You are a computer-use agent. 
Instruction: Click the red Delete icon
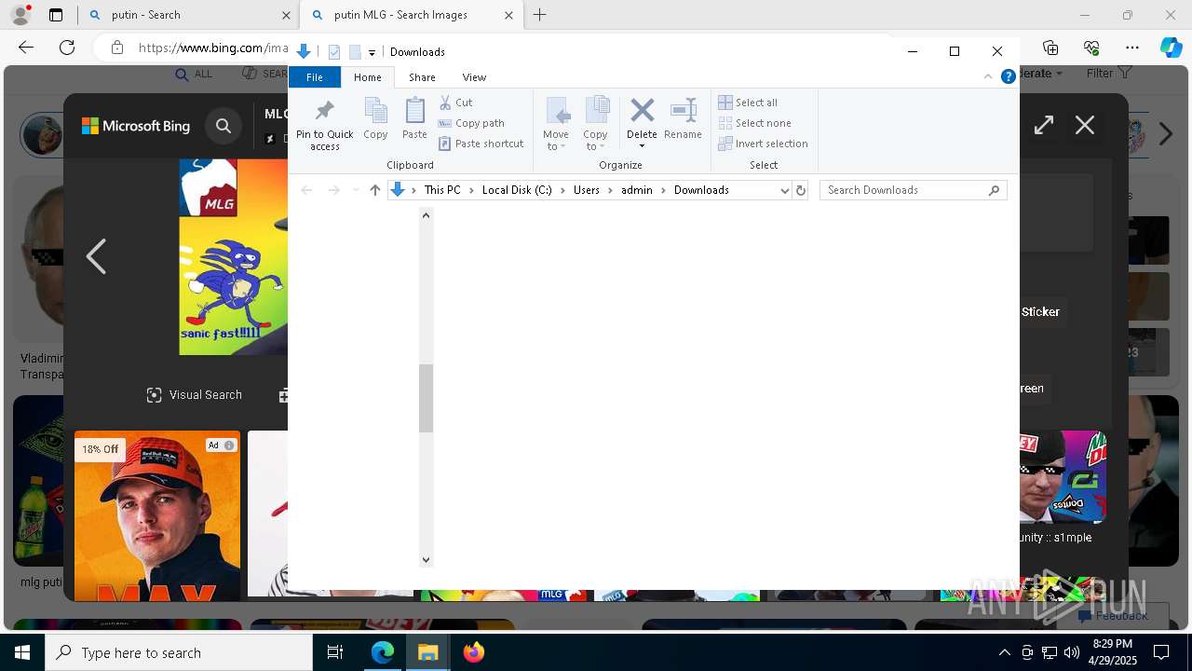click(642, 111)
